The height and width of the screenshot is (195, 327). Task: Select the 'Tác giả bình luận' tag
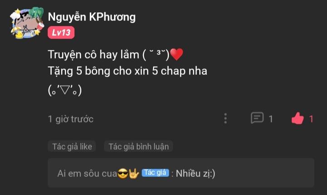point(139,146)
